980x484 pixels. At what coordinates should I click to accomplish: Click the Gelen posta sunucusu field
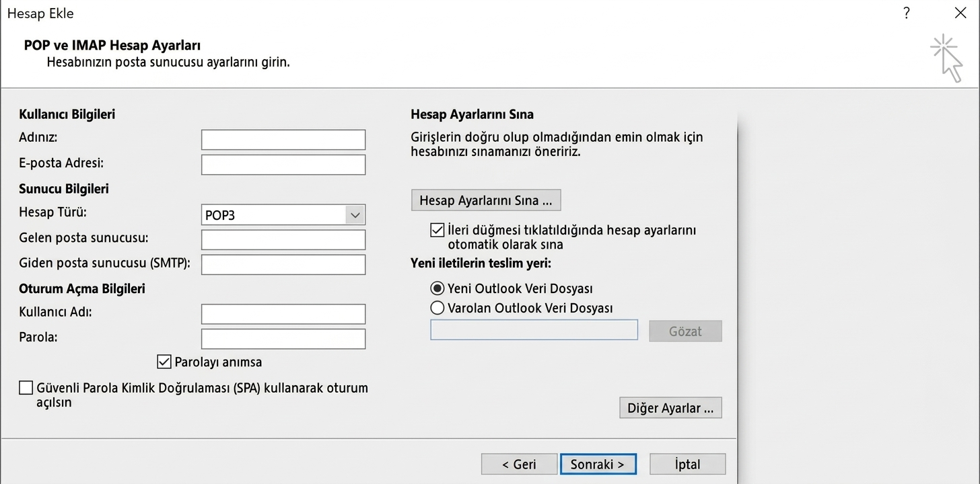pos(283,240)
